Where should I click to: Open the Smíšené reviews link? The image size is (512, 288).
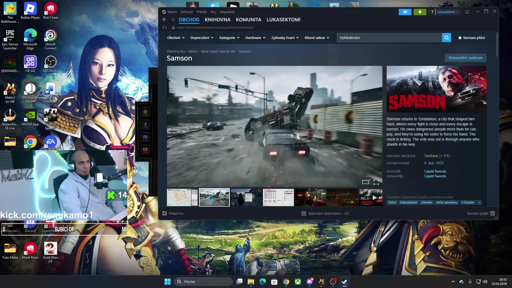point(431,156)
